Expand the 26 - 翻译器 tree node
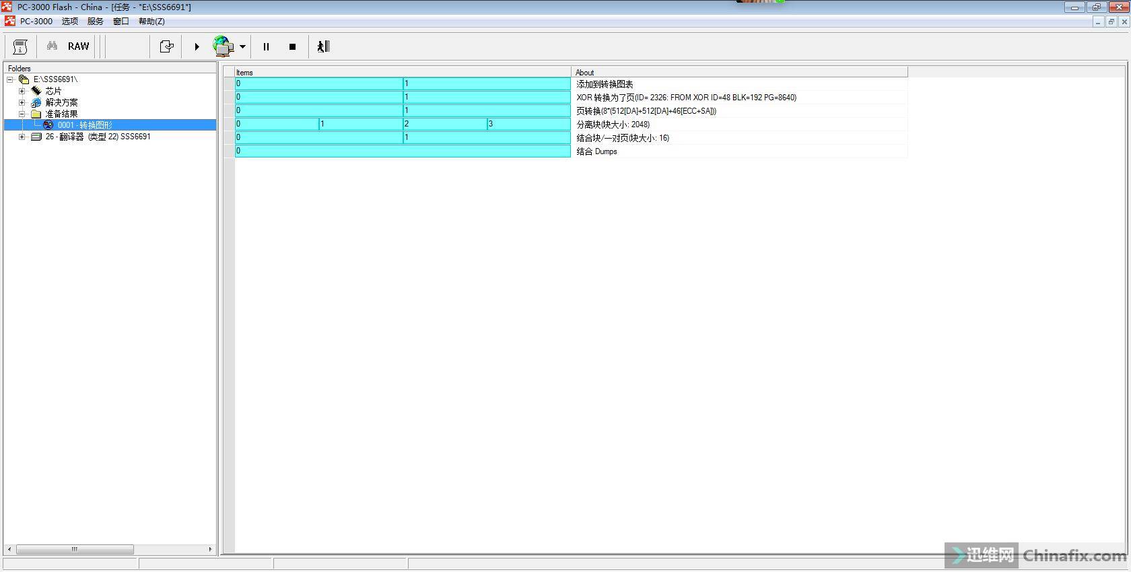 point(22,137)
